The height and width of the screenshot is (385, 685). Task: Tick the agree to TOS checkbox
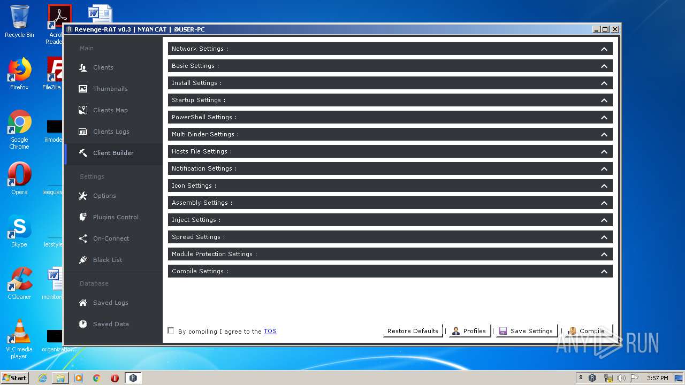point(171,330)
